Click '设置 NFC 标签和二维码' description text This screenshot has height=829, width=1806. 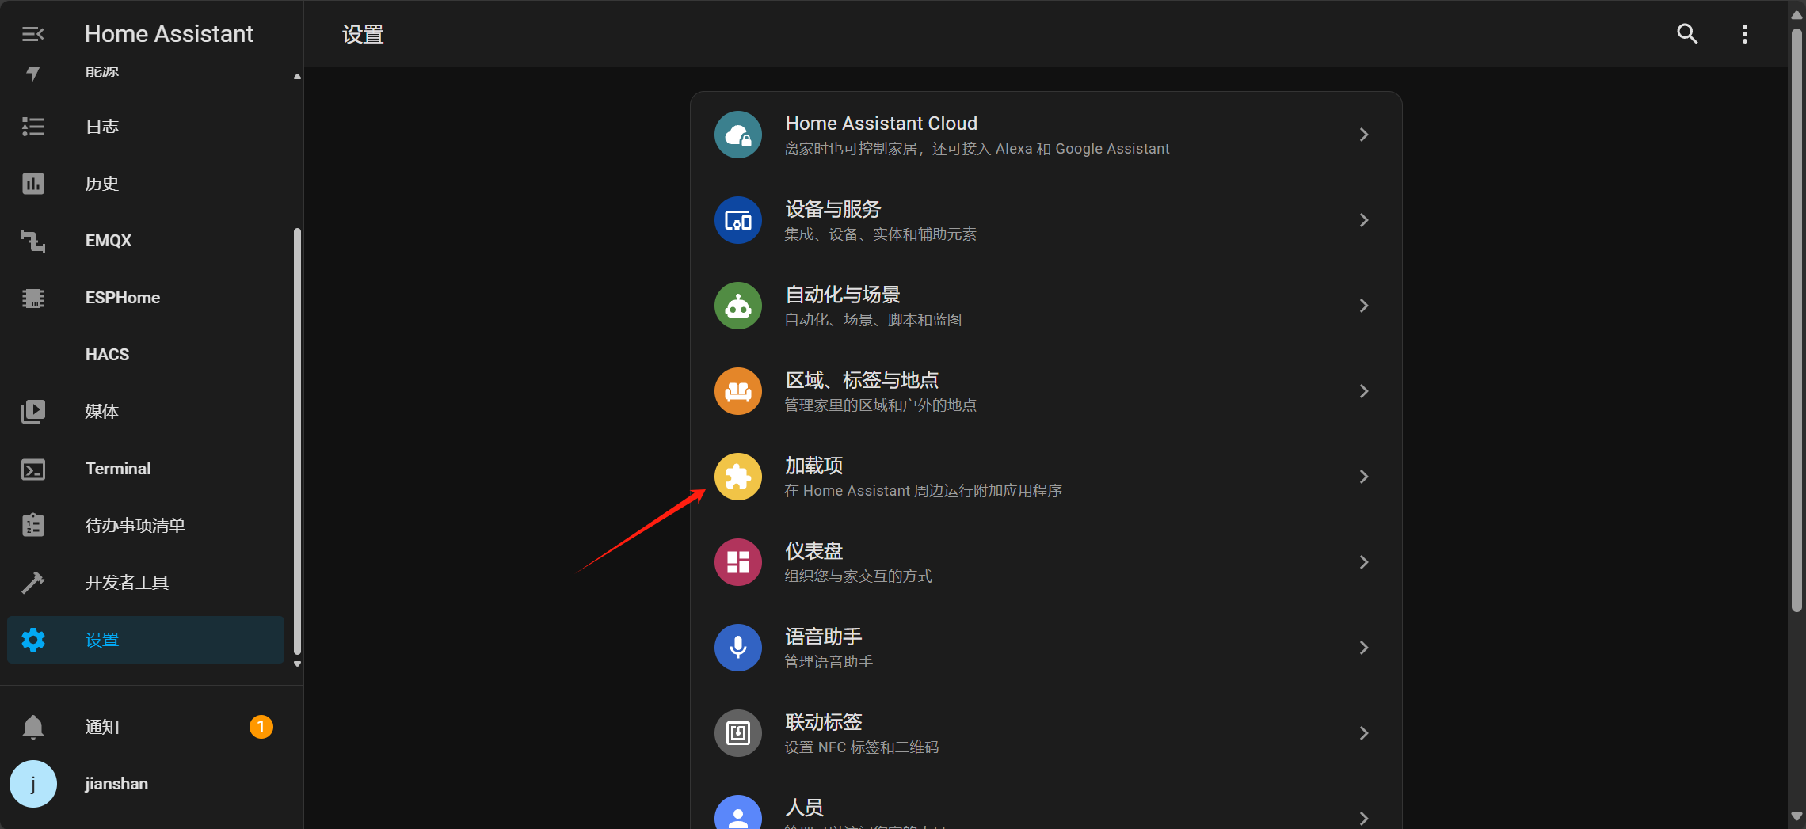861,747
